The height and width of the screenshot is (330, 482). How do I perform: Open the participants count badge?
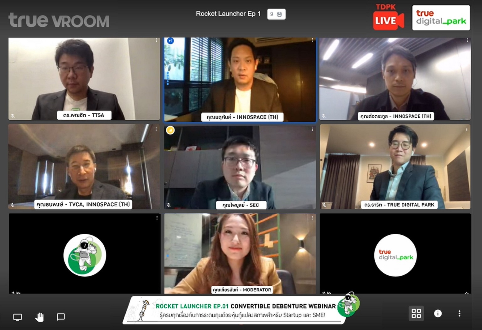coord(276,14)
